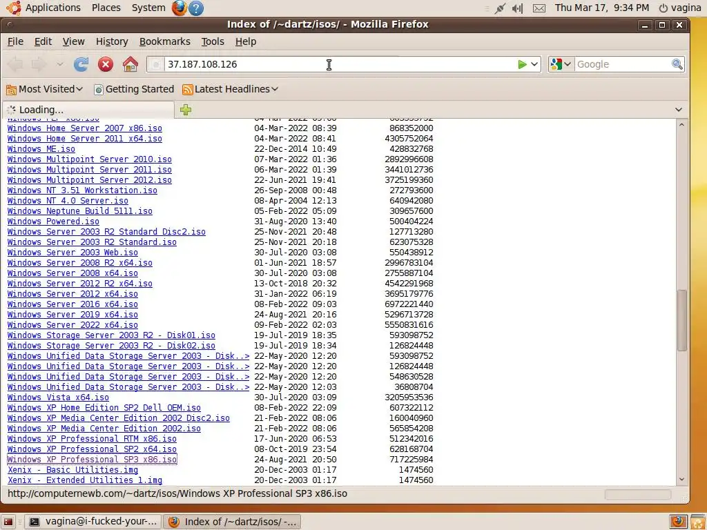Open the list all tabs dropdown
This screenshot has width=707, height=530.
(678, 110)
